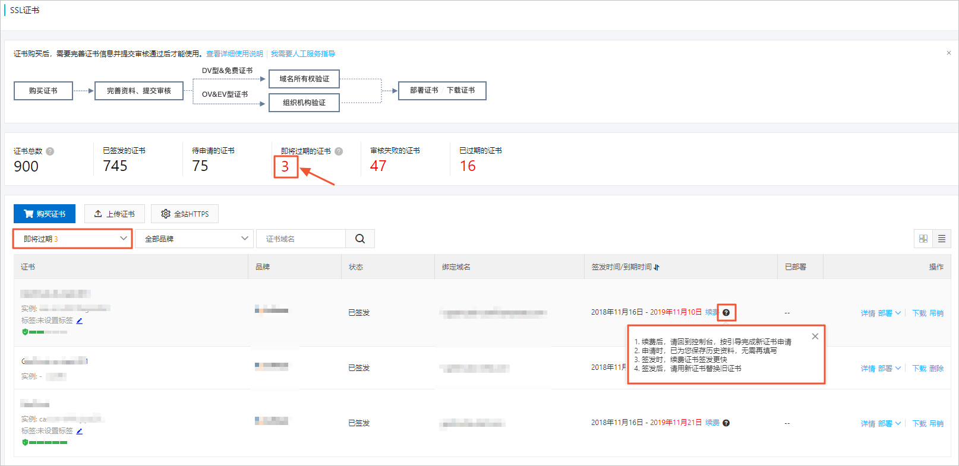Edit tag pencil icon in first certificate row
The height and width of the screenshot is (466, 959).
pyautogui.click(x=80, y=321)
